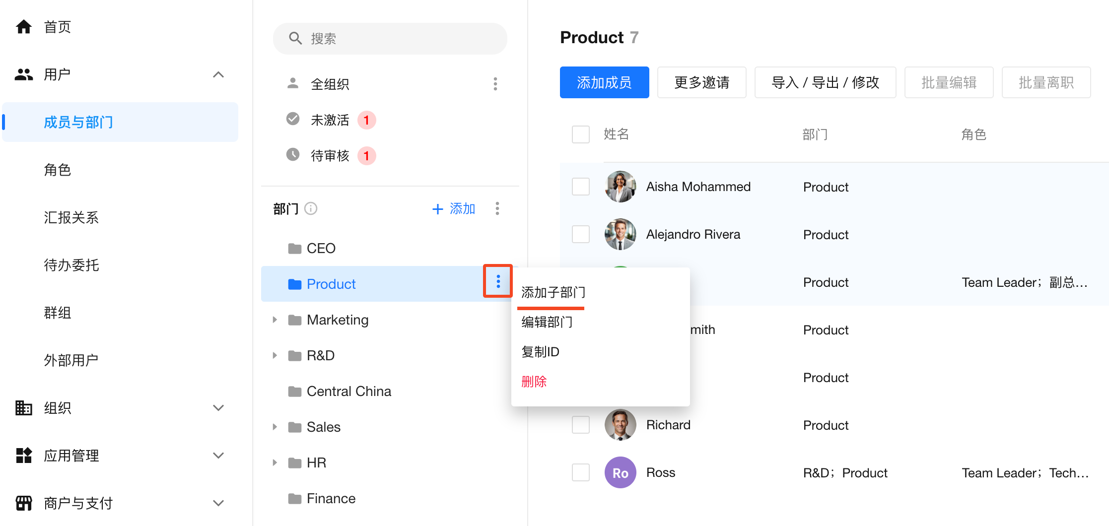Image resolution: width=1109 pixels, height=526 pixels.
Task: Click the 应用管理 apps icon
Action: [x=24, y=455]
